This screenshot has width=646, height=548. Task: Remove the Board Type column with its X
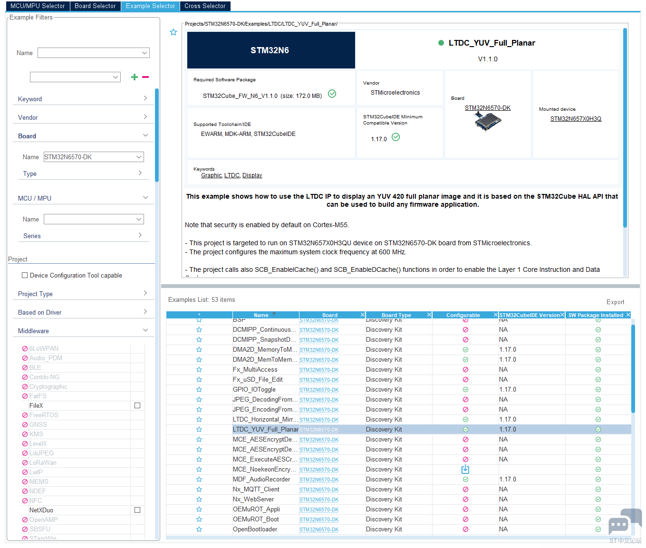[x=429, y=315]
